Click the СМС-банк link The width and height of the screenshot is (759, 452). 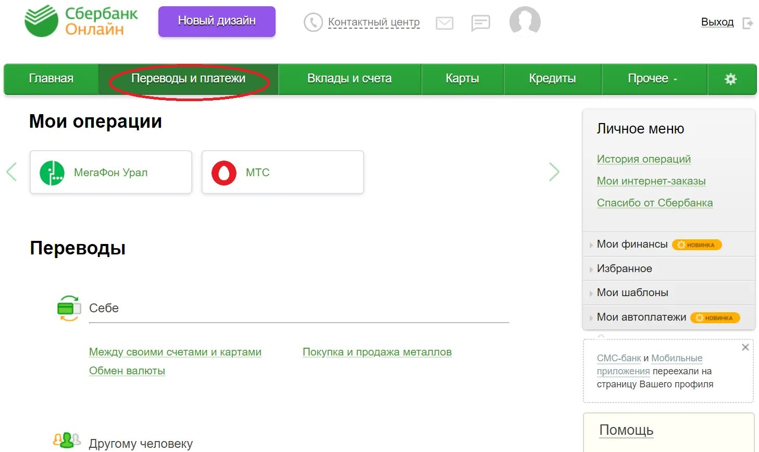pos(619,358)
